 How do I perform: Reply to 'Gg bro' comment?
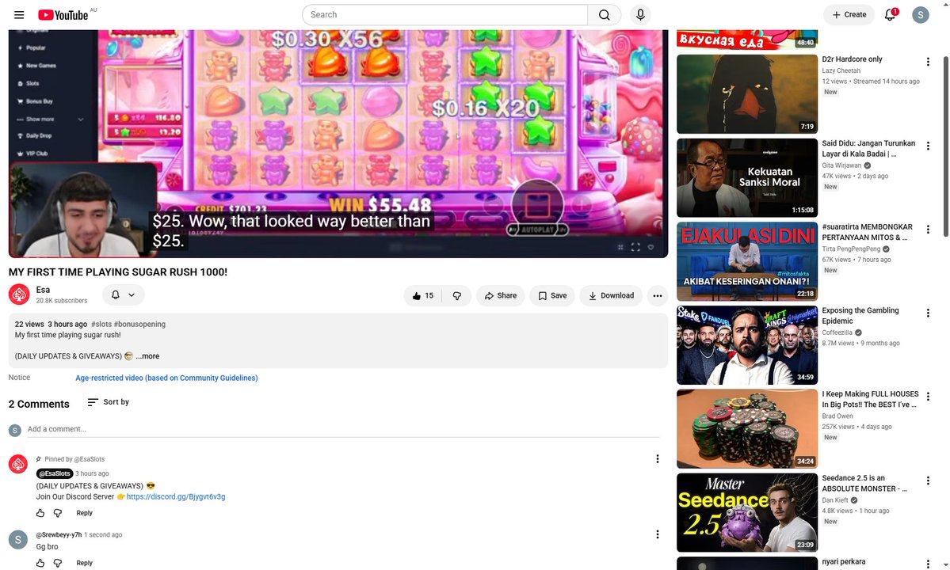pos(84,564)
